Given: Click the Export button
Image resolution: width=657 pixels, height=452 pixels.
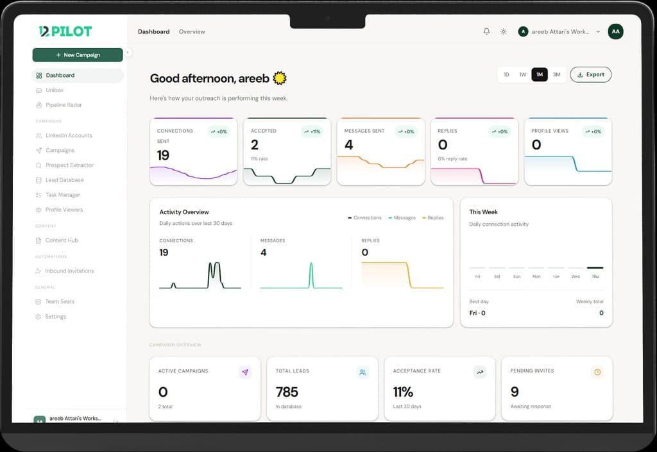Looking at the screenshot, I should pos(591,74).
